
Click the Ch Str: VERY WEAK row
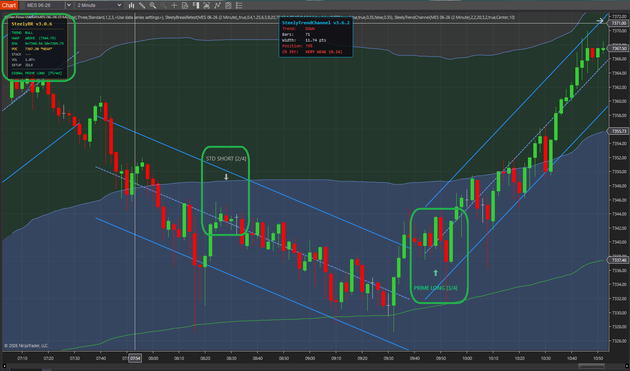(x=312, y=52)
